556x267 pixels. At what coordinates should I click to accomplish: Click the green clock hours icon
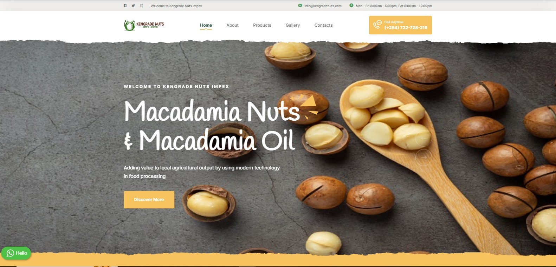(351, 5)
